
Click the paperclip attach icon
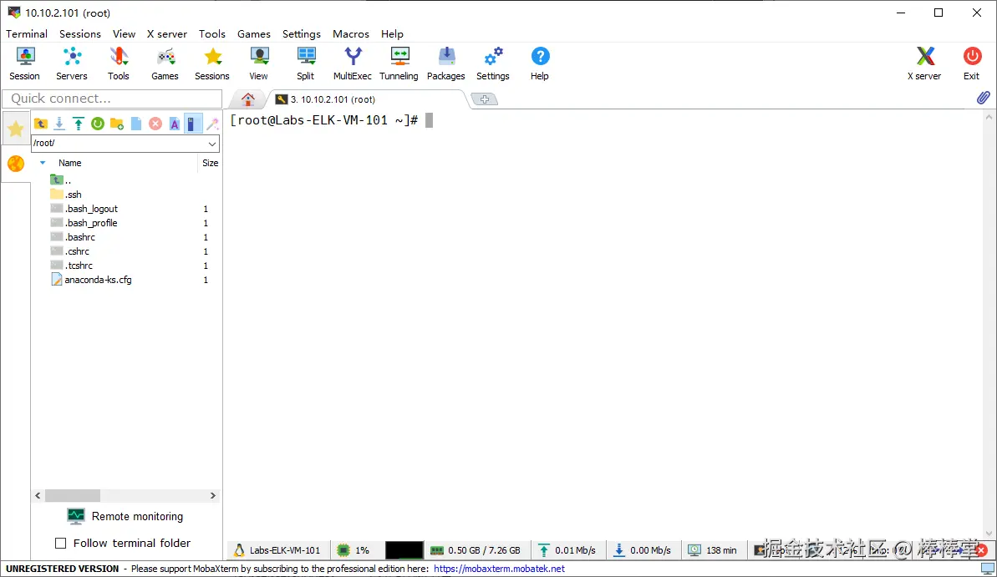pos(983,98)
